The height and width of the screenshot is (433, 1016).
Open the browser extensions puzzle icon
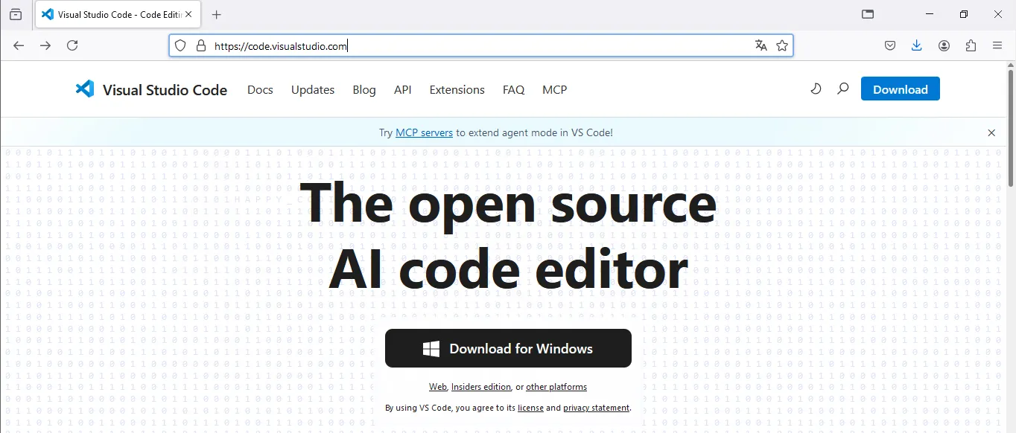point(971,45)
